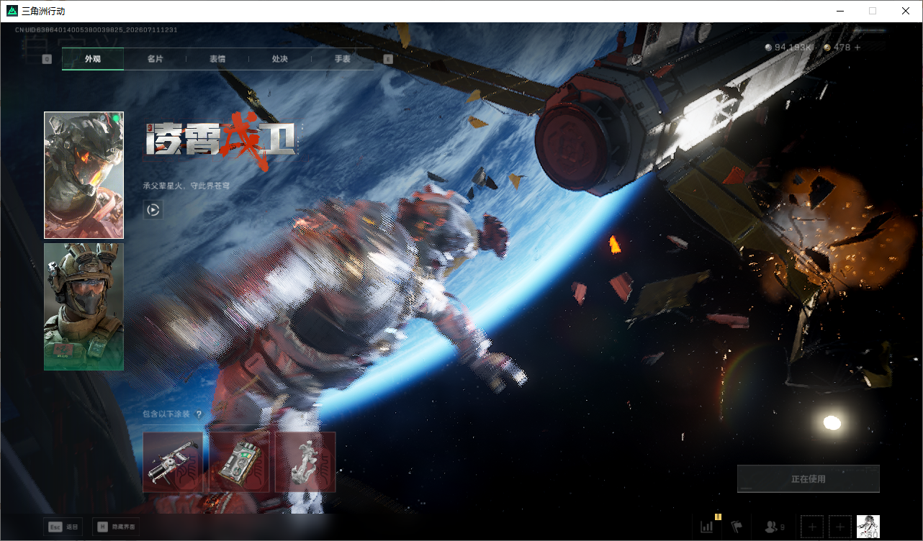
Task: Select the rifle weapon skin thumbnail
Action: click(x=173, y=462)
